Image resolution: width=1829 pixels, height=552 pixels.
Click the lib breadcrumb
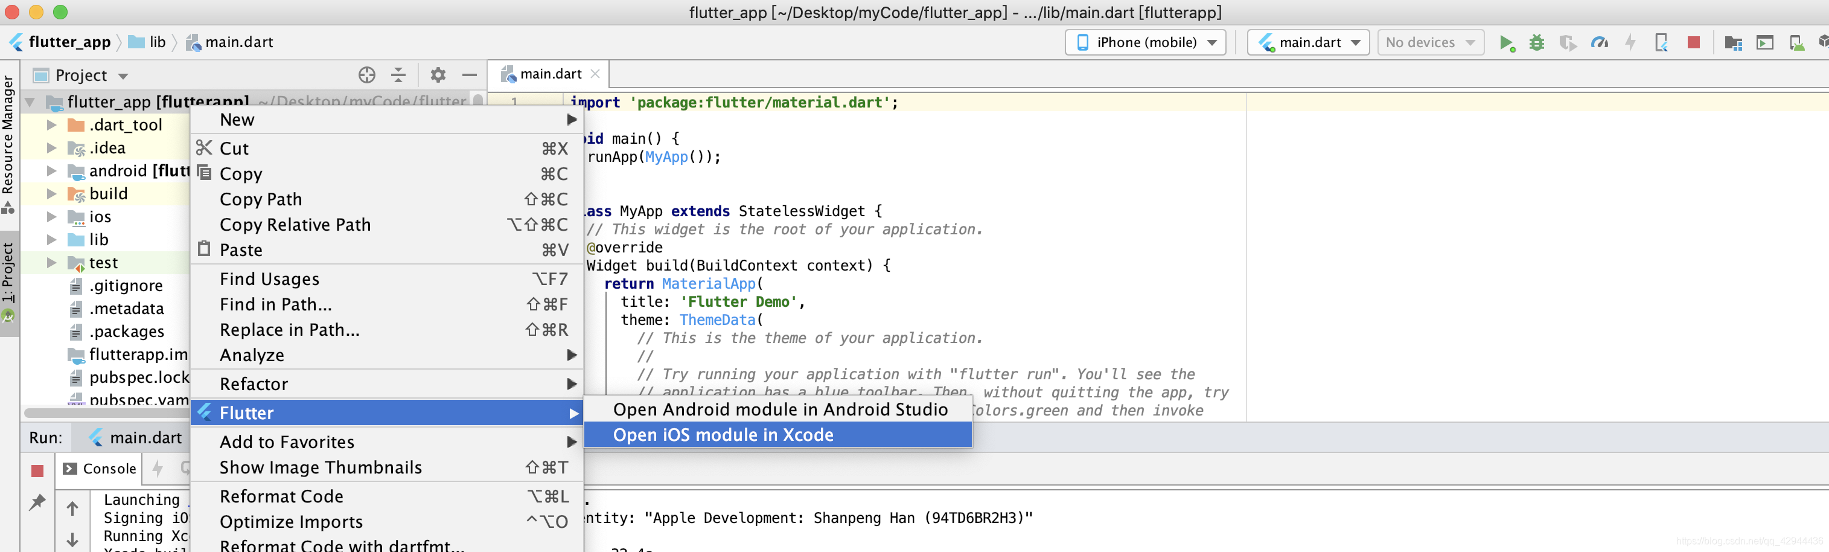coord(148,42)
